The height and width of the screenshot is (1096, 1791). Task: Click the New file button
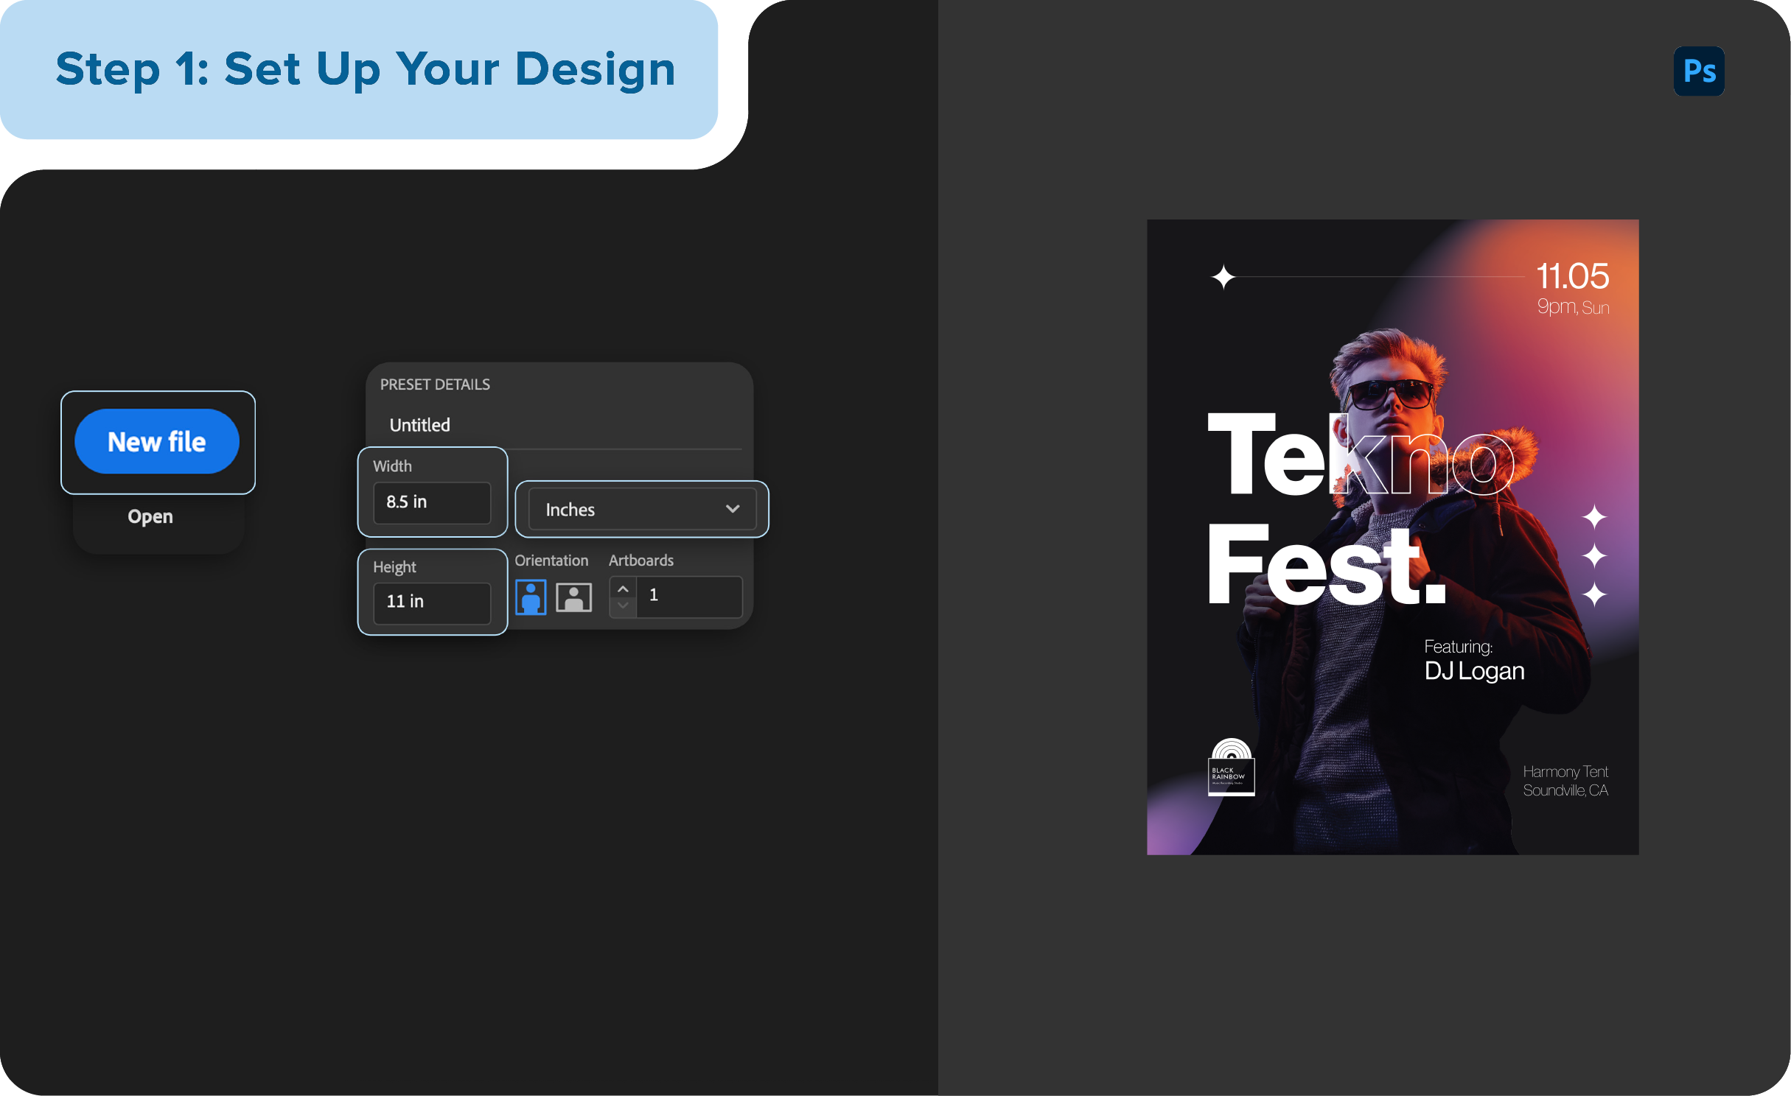(157, 442)
